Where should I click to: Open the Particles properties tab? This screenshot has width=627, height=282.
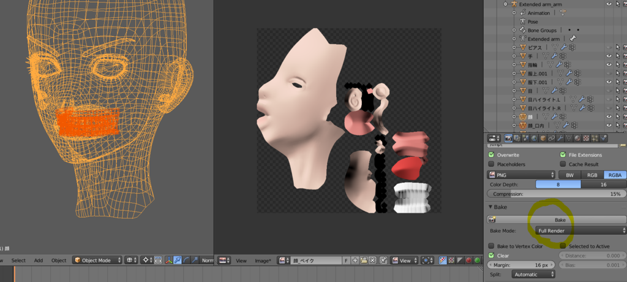tap(595, 138)
